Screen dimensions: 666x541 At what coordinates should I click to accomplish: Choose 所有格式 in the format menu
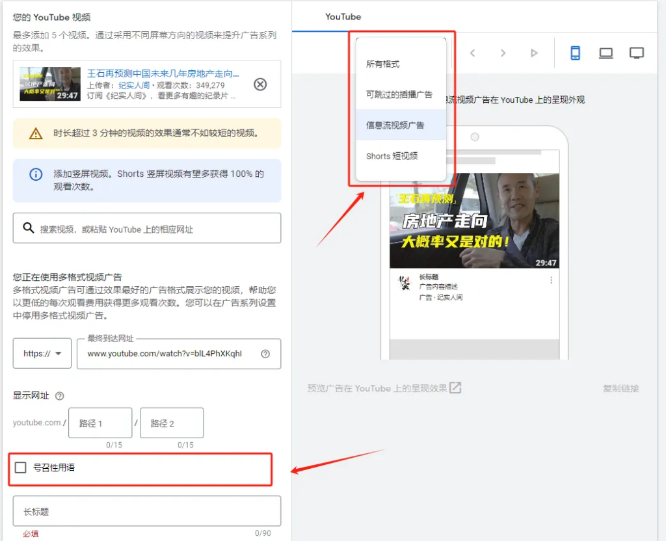coord(401,64)
